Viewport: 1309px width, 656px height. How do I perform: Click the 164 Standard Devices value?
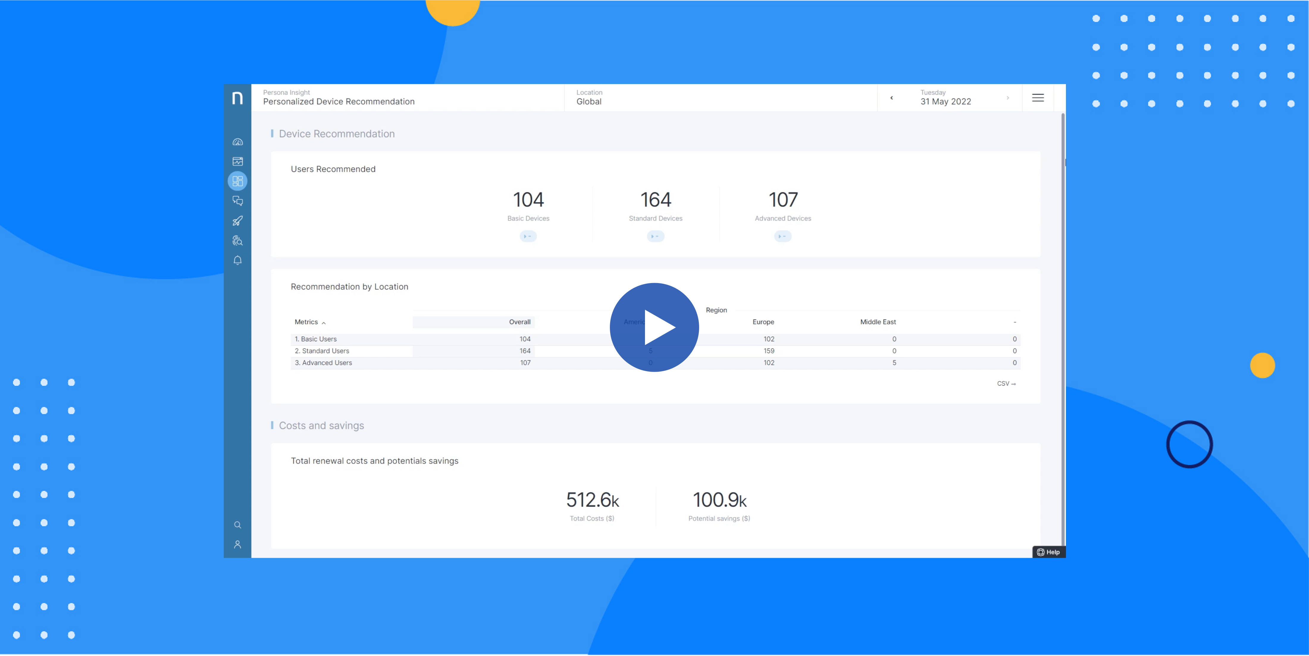(655, 200)
